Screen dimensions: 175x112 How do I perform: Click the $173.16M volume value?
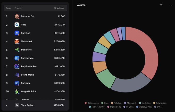(60, 75)
